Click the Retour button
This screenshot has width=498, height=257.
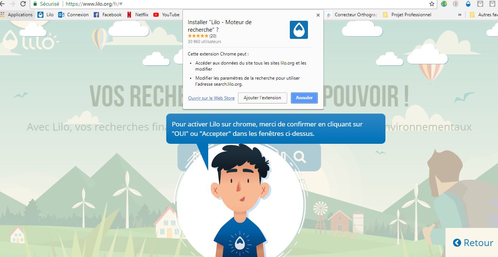473,243
